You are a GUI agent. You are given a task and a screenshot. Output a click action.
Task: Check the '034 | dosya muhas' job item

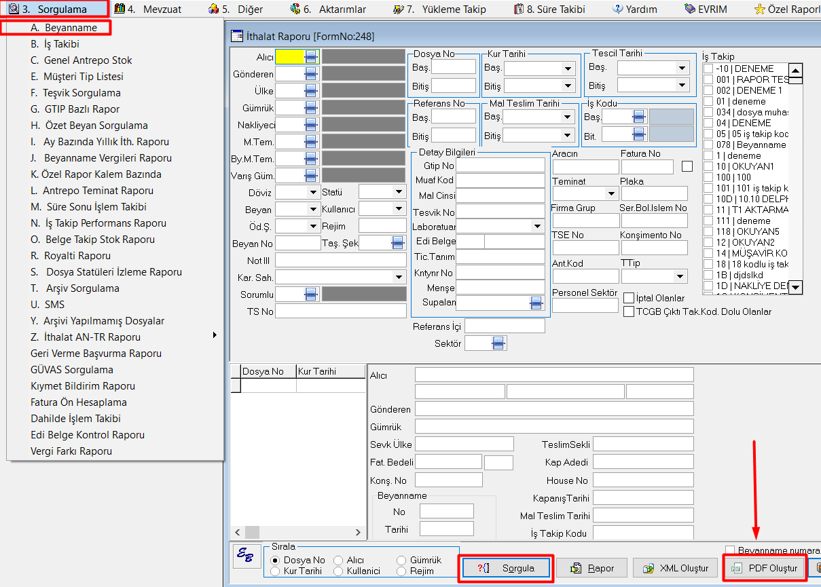tap(708, 112)
